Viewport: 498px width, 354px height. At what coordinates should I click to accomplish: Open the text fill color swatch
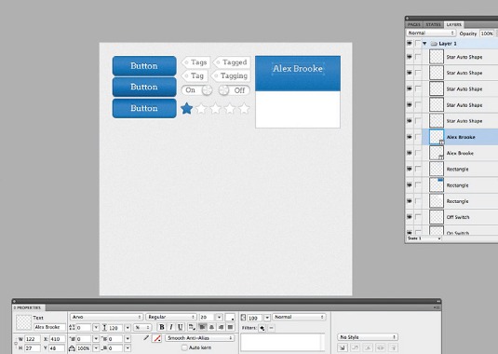coord(230,317)
